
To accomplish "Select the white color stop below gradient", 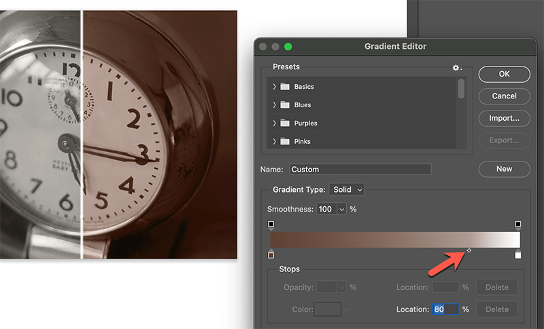I will (x=518, y=254).
